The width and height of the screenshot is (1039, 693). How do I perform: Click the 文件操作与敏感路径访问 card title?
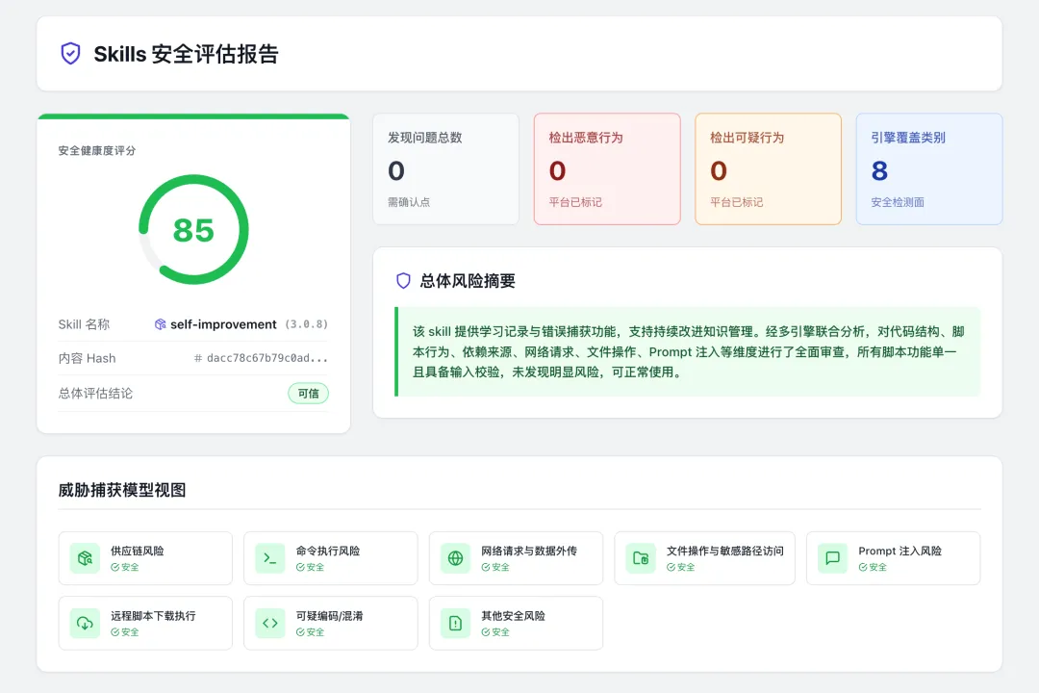(x=725, y=552)
